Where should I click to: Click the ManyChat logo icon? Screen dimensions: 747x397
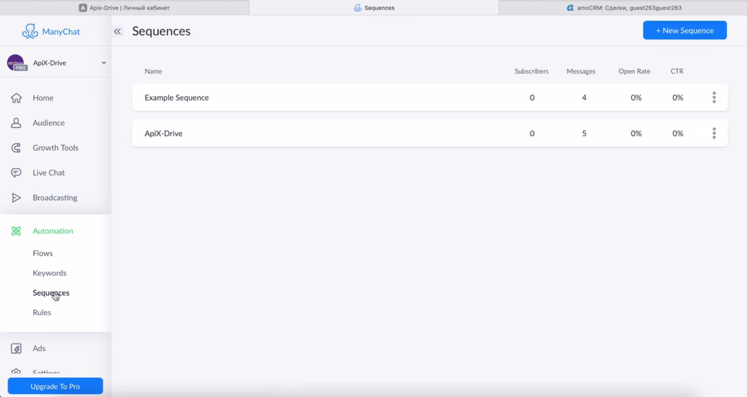click(30, 31)
